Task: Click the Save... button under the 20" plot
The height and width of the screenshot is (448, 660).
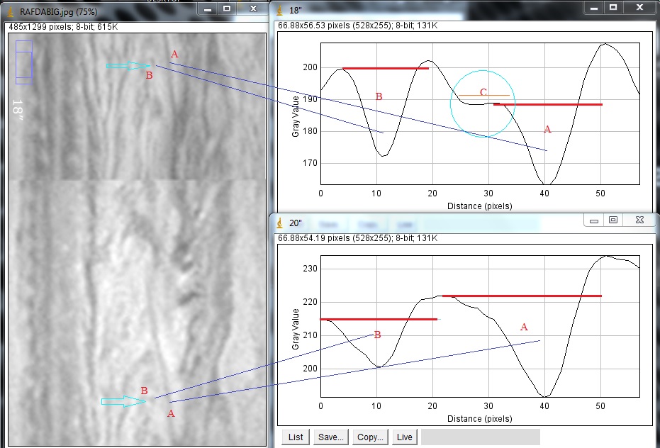Action: tap(331, 437)
